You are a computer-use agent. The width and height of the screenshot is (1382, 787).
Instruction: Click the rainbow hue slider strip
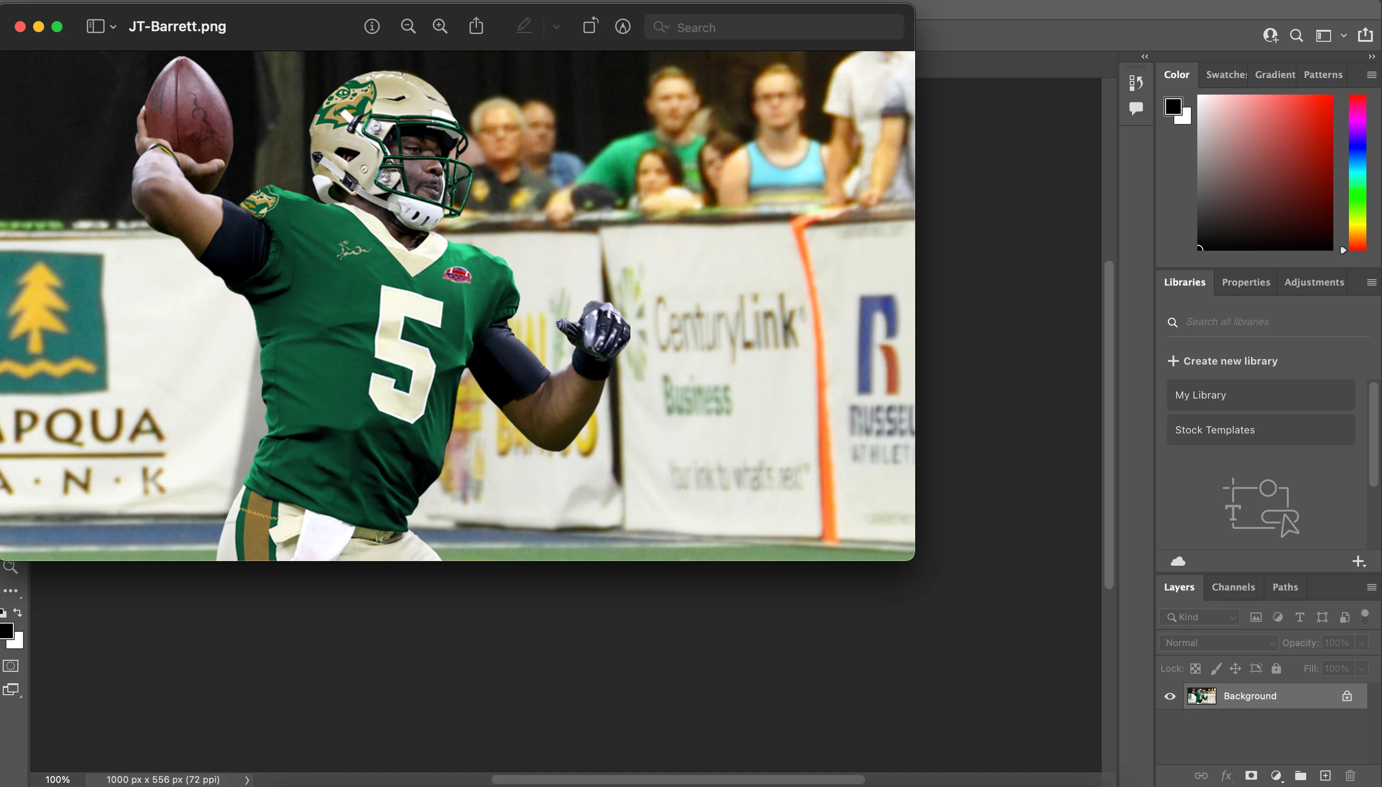(1357, 173)
